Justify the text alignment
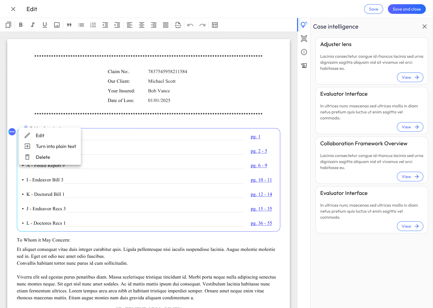The height and width of the screenshot is (308, 433). tap(166, 25)
